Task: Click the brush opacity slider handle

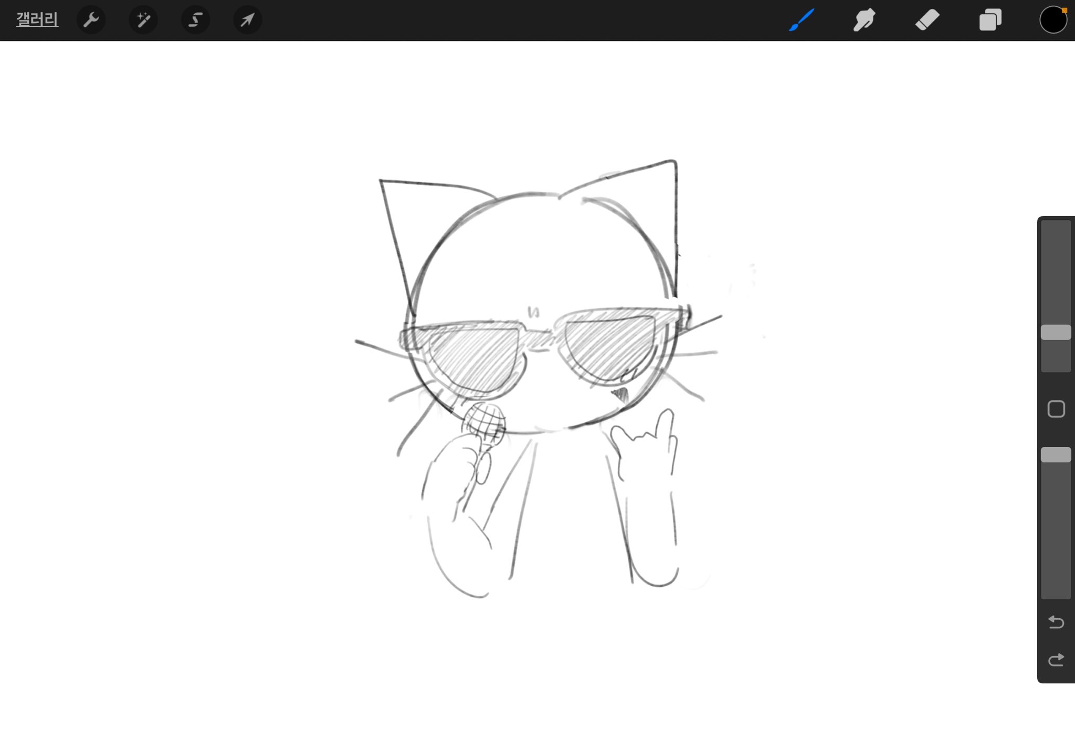Action: pyautogui.click(x=1056, y=454)
